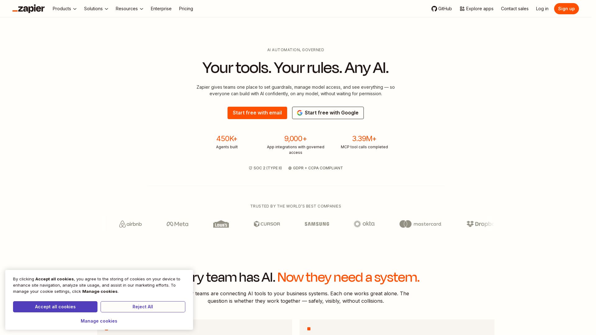This screenshot has width=596, height=335.
Task: Click Start free with email
Action: pos(257,113)
